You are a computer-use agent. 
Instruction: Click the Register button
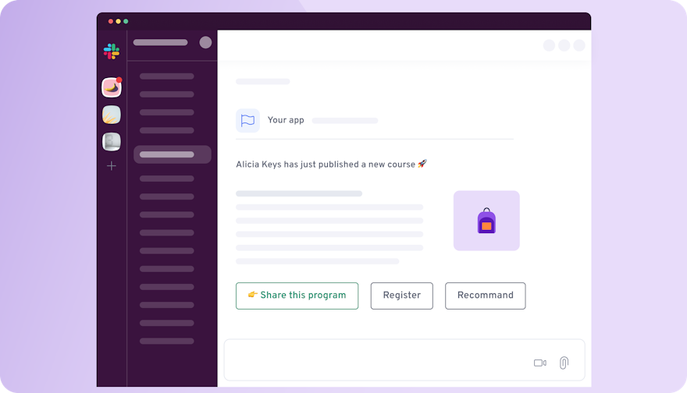(402, 296)
